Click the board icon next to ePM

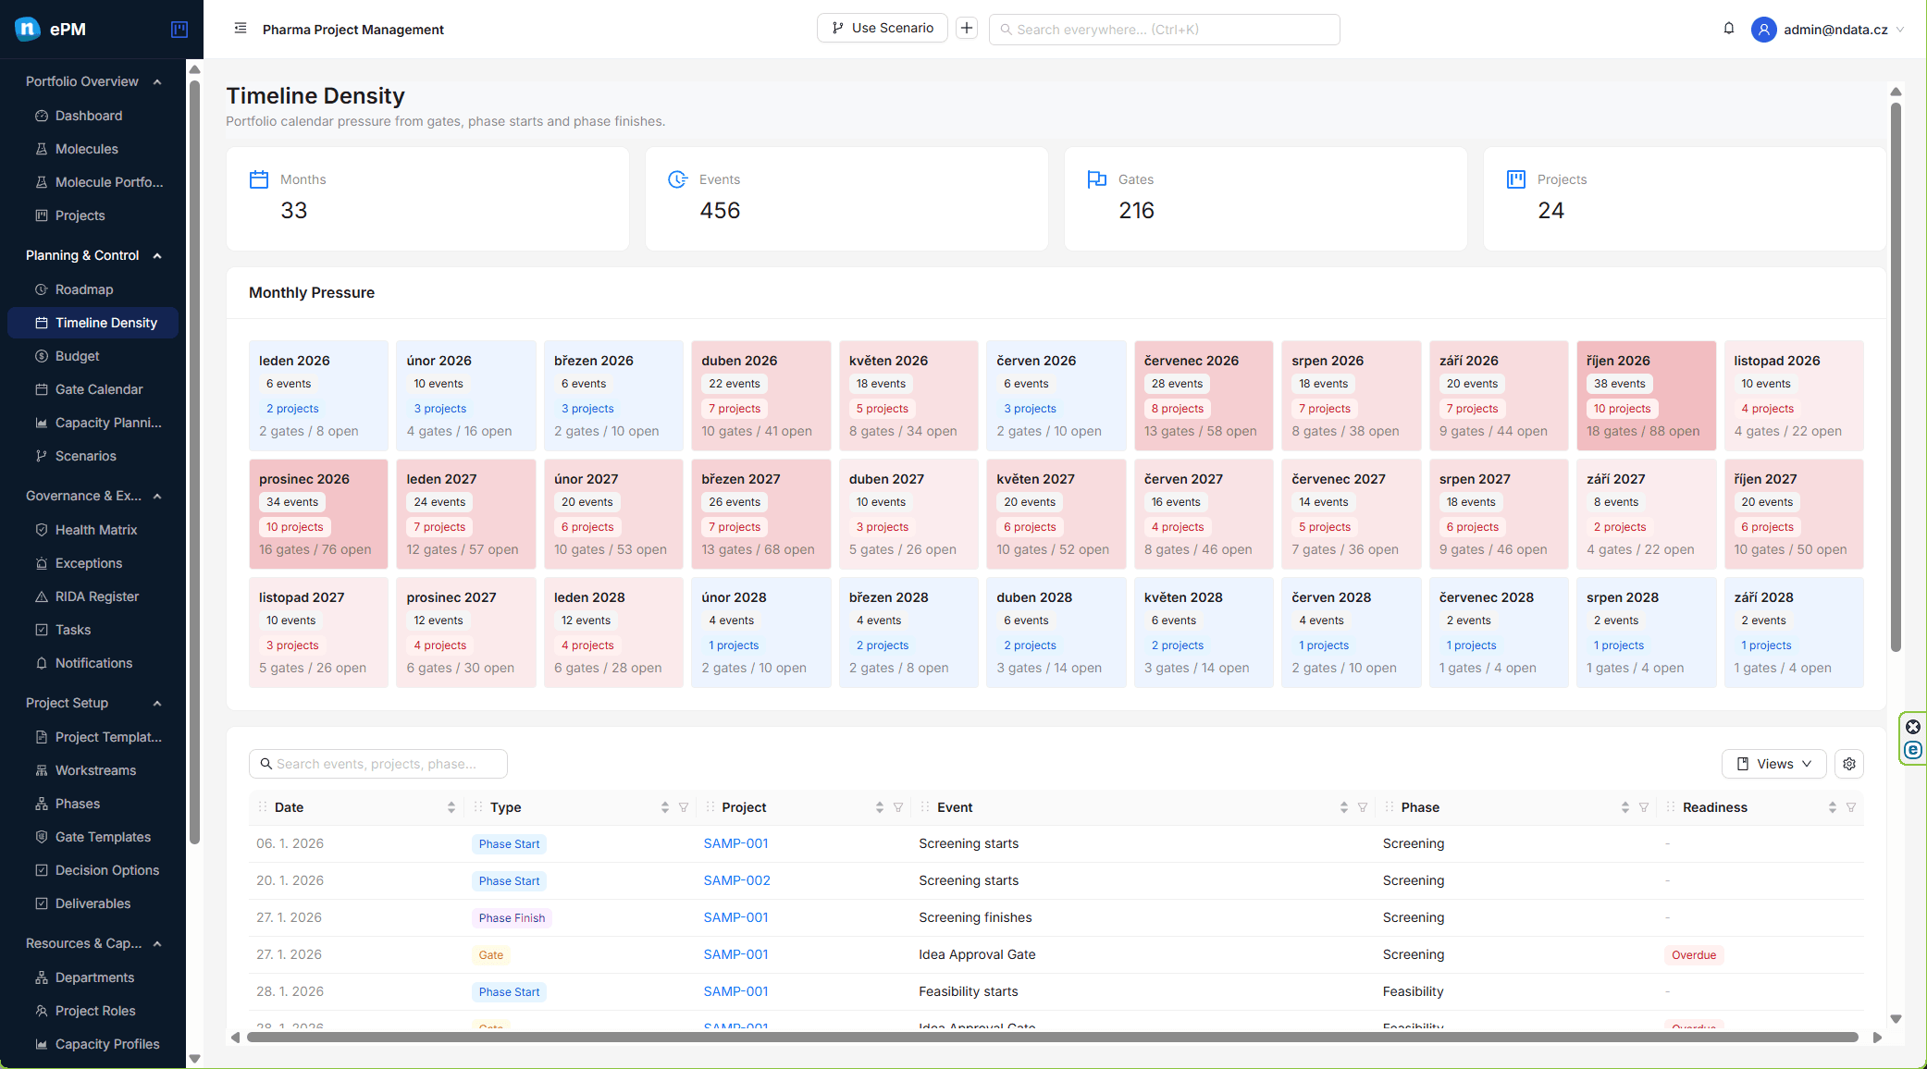point(179,30)
